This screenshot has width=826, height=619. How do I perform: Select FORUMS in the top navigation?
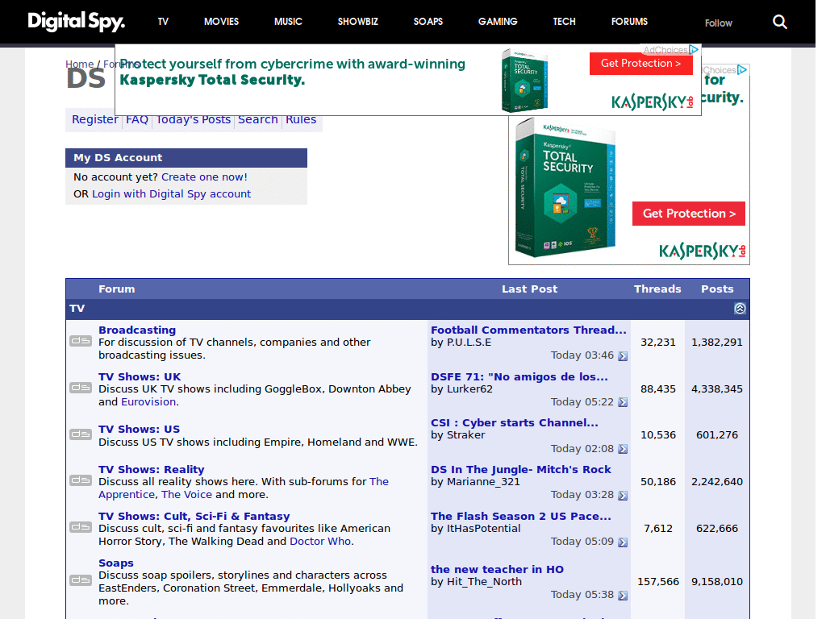pos(629,22)
